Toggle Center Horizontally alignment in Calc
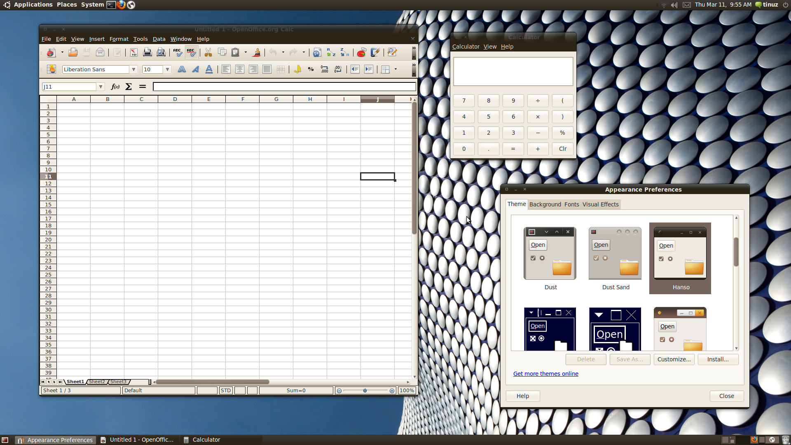 (239, 69)
